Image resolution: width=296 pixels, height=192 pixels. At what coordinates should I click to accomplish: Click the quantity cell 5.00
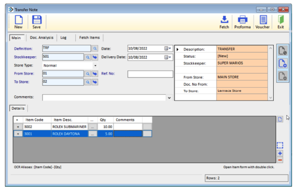pos(105,134)
